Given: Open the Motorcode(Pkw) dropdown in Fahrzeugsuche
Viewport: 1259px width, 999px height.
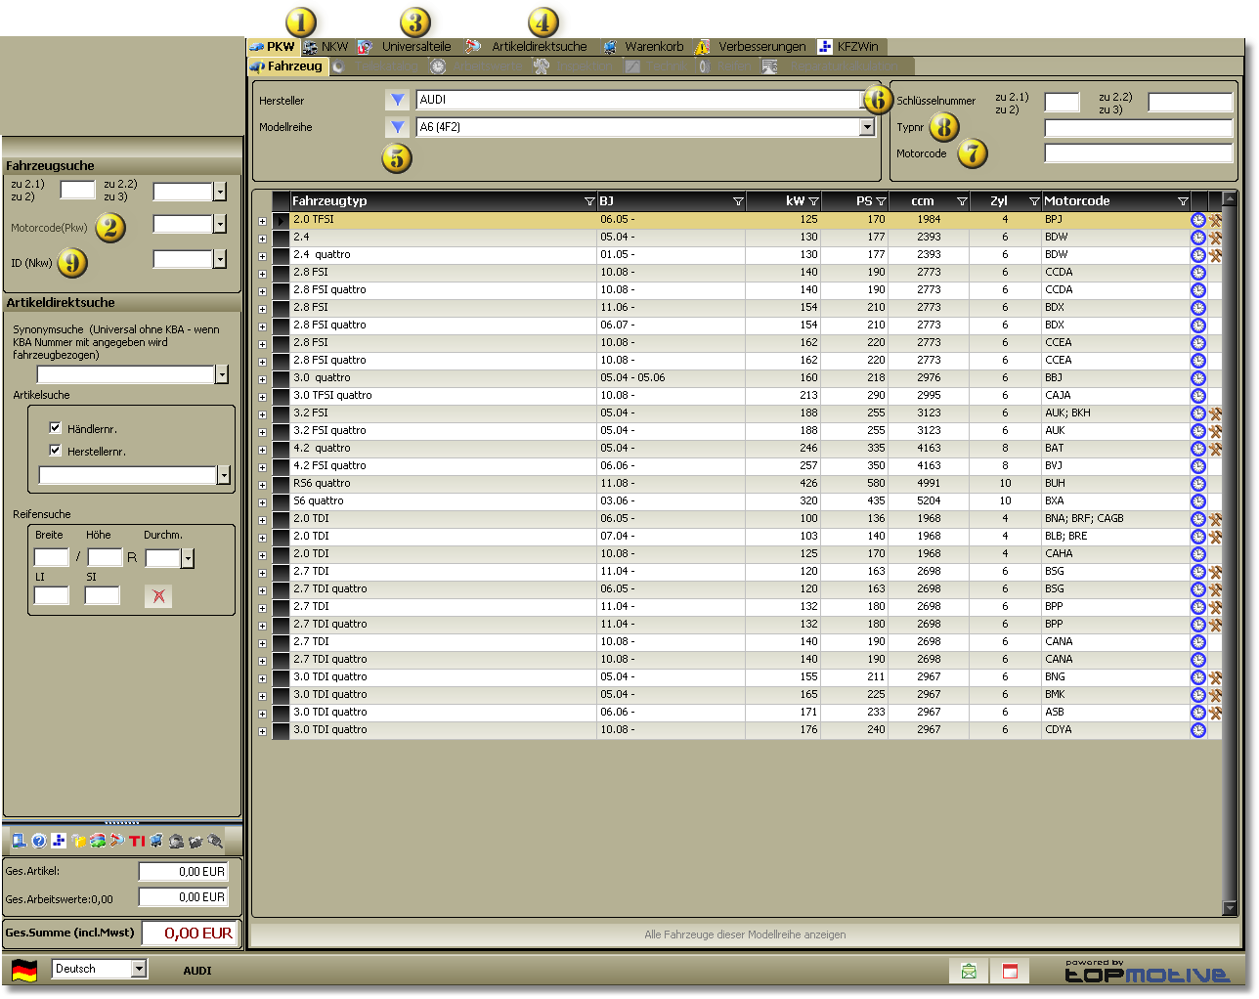Looking at the screenshot, I should [x=220, y=224].
